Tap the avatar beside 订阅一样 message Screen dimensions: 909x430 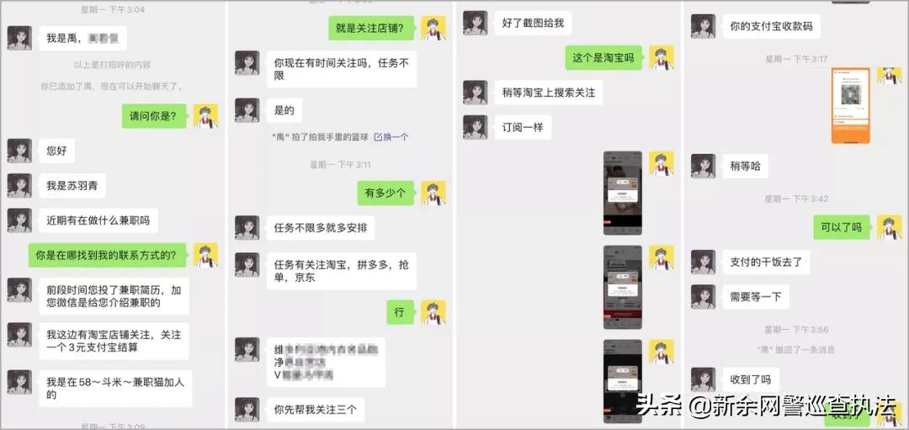coord(475,128)
